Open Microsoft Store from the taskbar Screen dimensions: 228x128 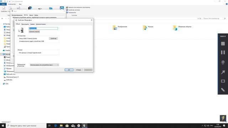pos(67,126)
